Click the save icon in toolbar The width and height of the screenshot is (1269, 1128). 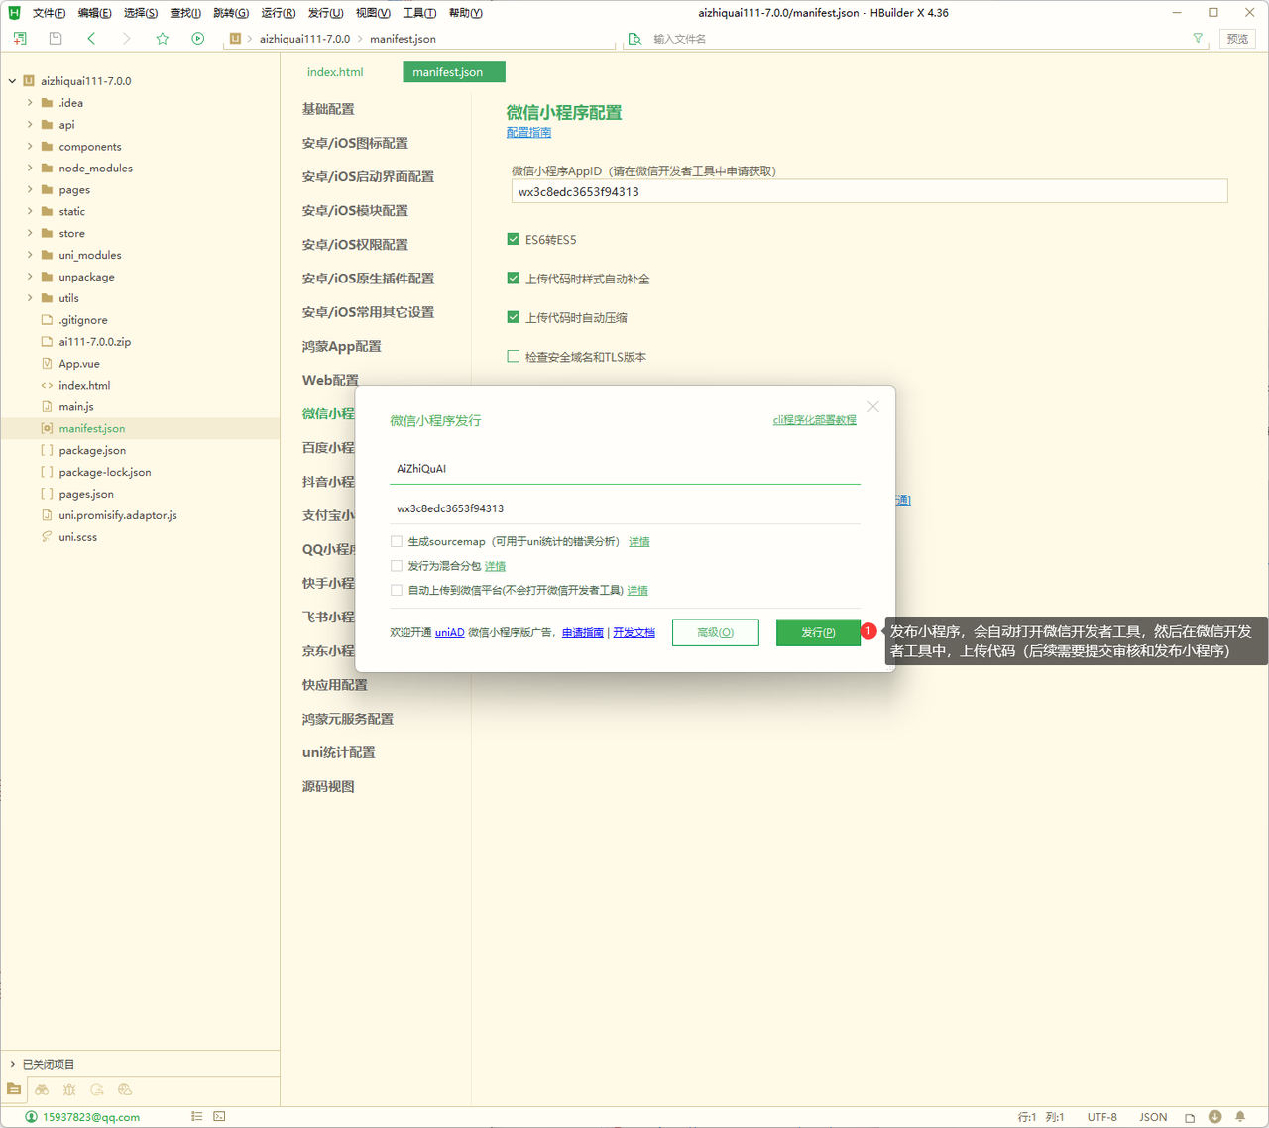(56, 39)
